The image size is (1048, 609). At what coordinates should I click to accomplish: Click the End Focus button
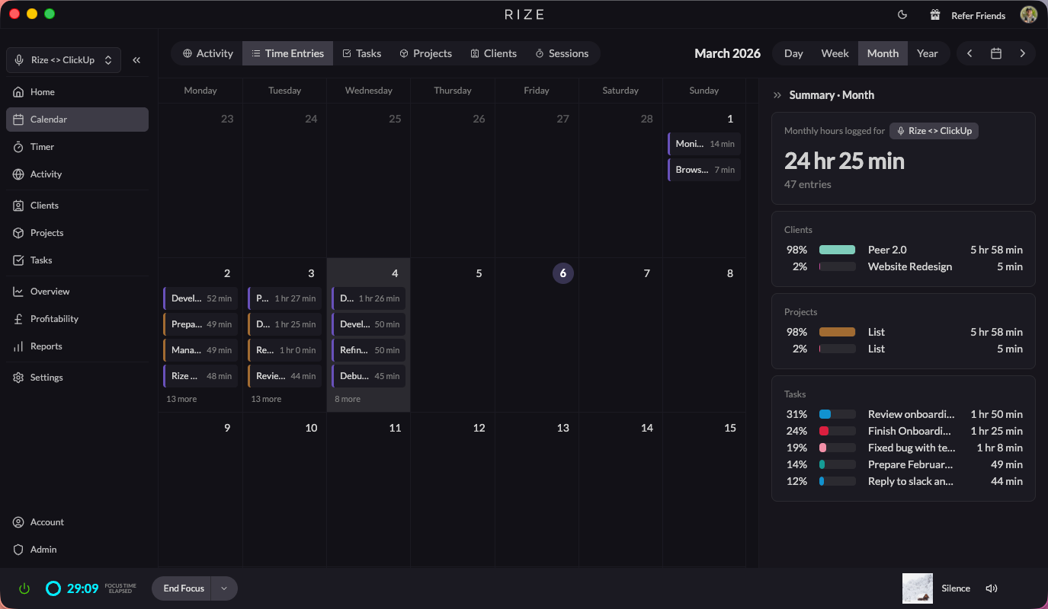point(184,588)
